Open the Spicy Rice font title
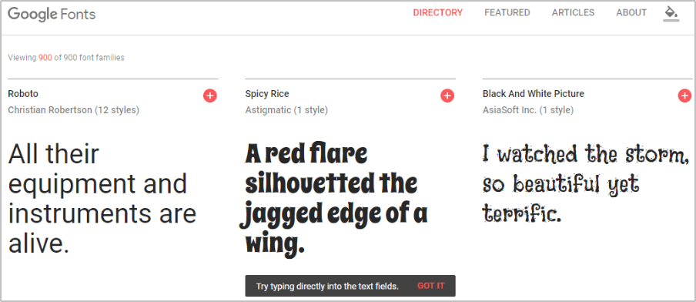This screenshot has width=696, height=302. [266, 94]
